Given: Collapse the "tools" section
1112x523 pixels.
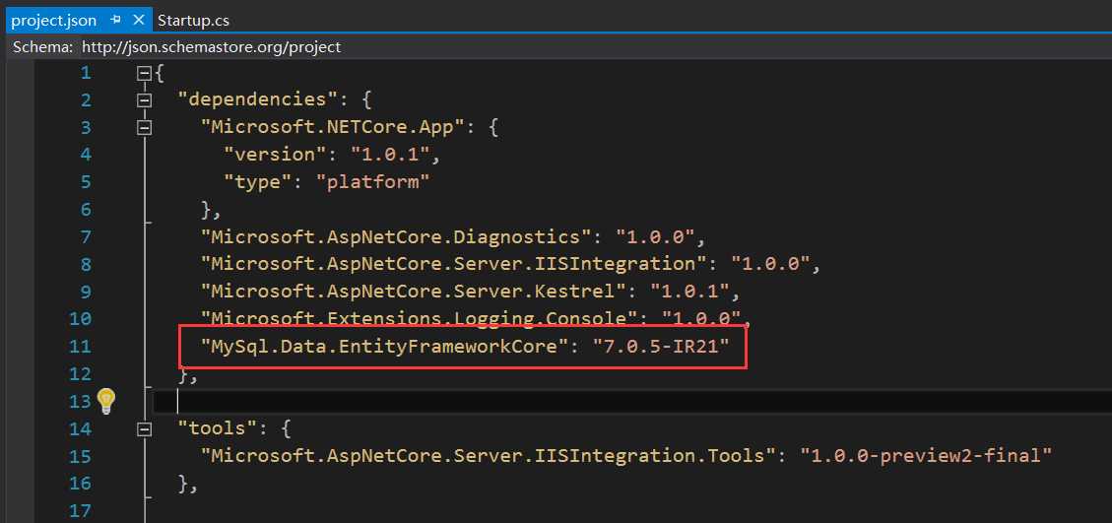Looking at the screenshot, I should tap(145, 428).
